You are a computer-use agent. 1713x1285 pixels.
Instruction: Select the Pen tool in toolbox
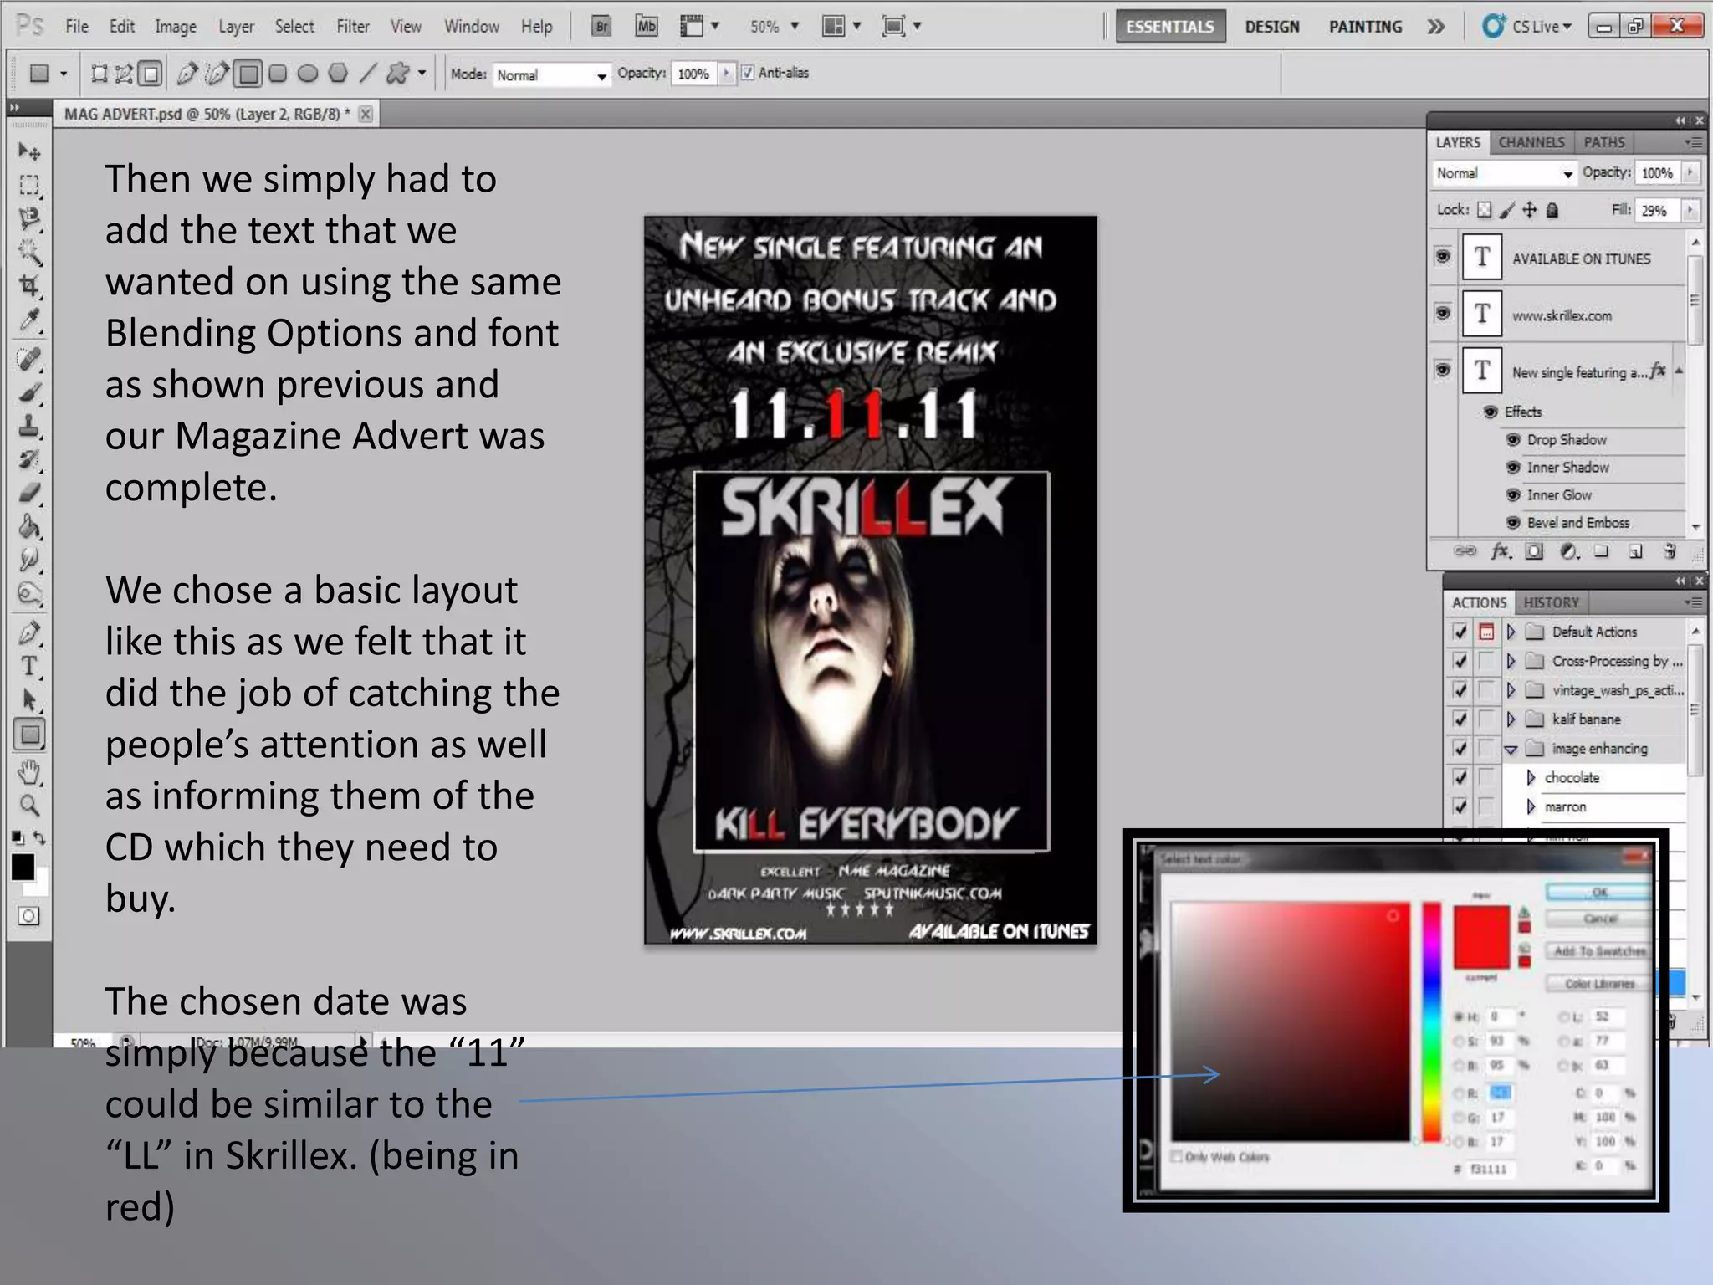tap(29, 633)
